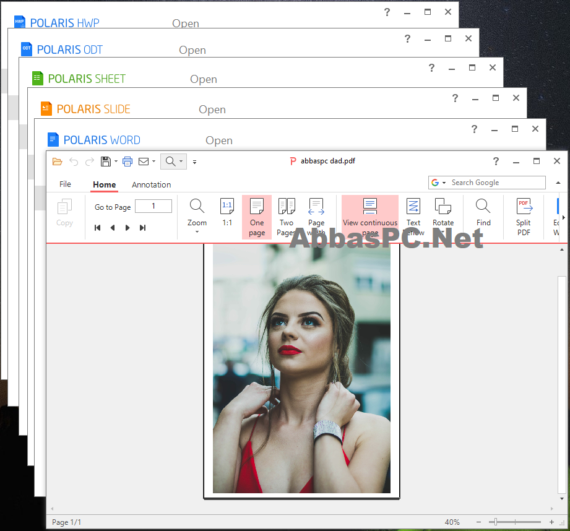Open the magnifier dropdown arrow in title toolbar
This screenshot has width=570, height=531.
tap(181, 162)
